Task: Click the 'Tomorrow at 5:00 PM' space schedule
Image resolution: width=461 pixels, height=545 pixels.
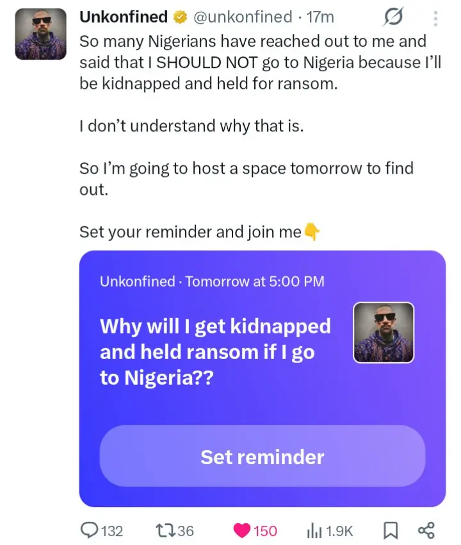Action: [x=255, y=281]
